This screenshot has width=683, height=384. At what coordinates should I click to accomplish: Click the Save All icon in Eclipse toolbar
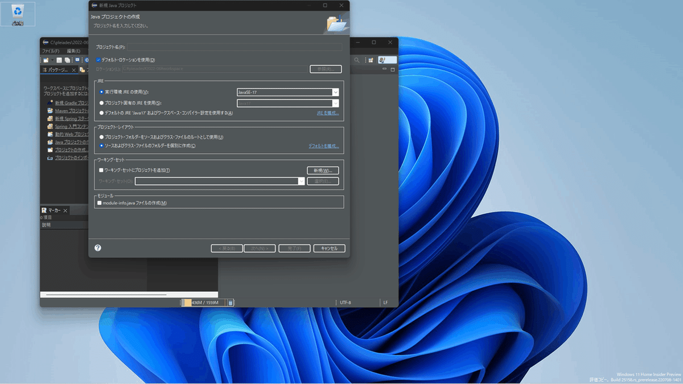tap(67, 60)
